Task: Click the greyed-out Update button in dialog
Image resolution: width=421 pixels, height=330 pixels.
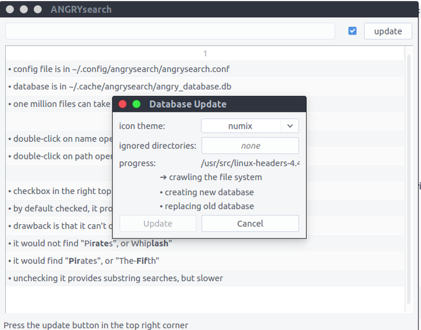Action: (157, 223)
